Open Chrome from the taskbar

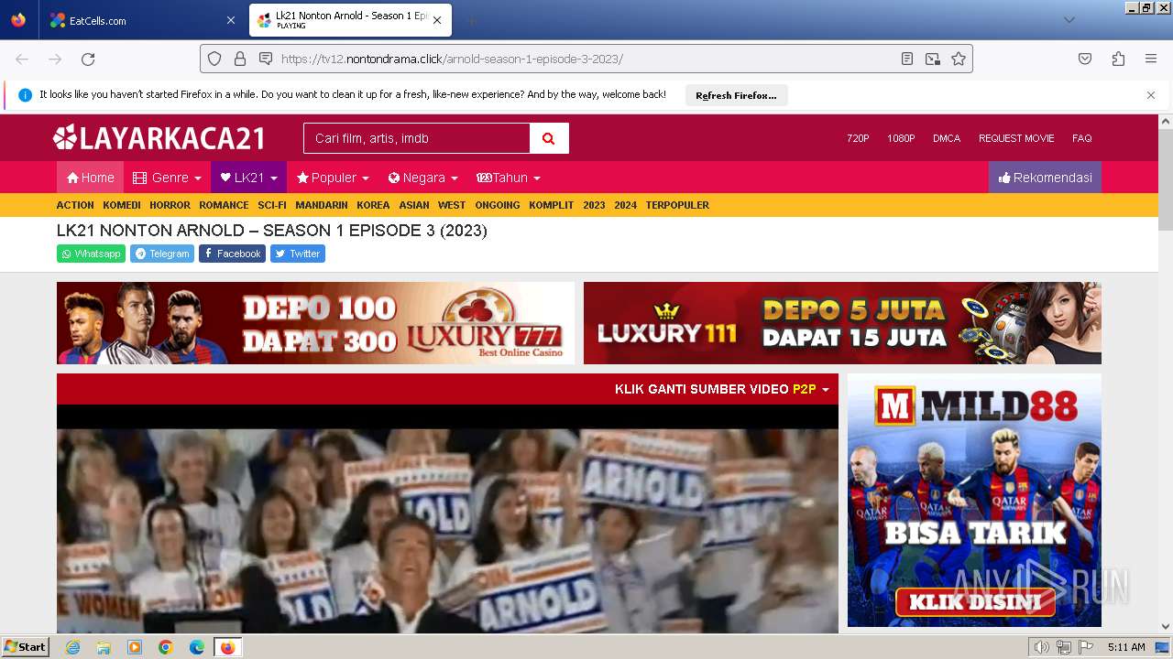click(166, 647)
